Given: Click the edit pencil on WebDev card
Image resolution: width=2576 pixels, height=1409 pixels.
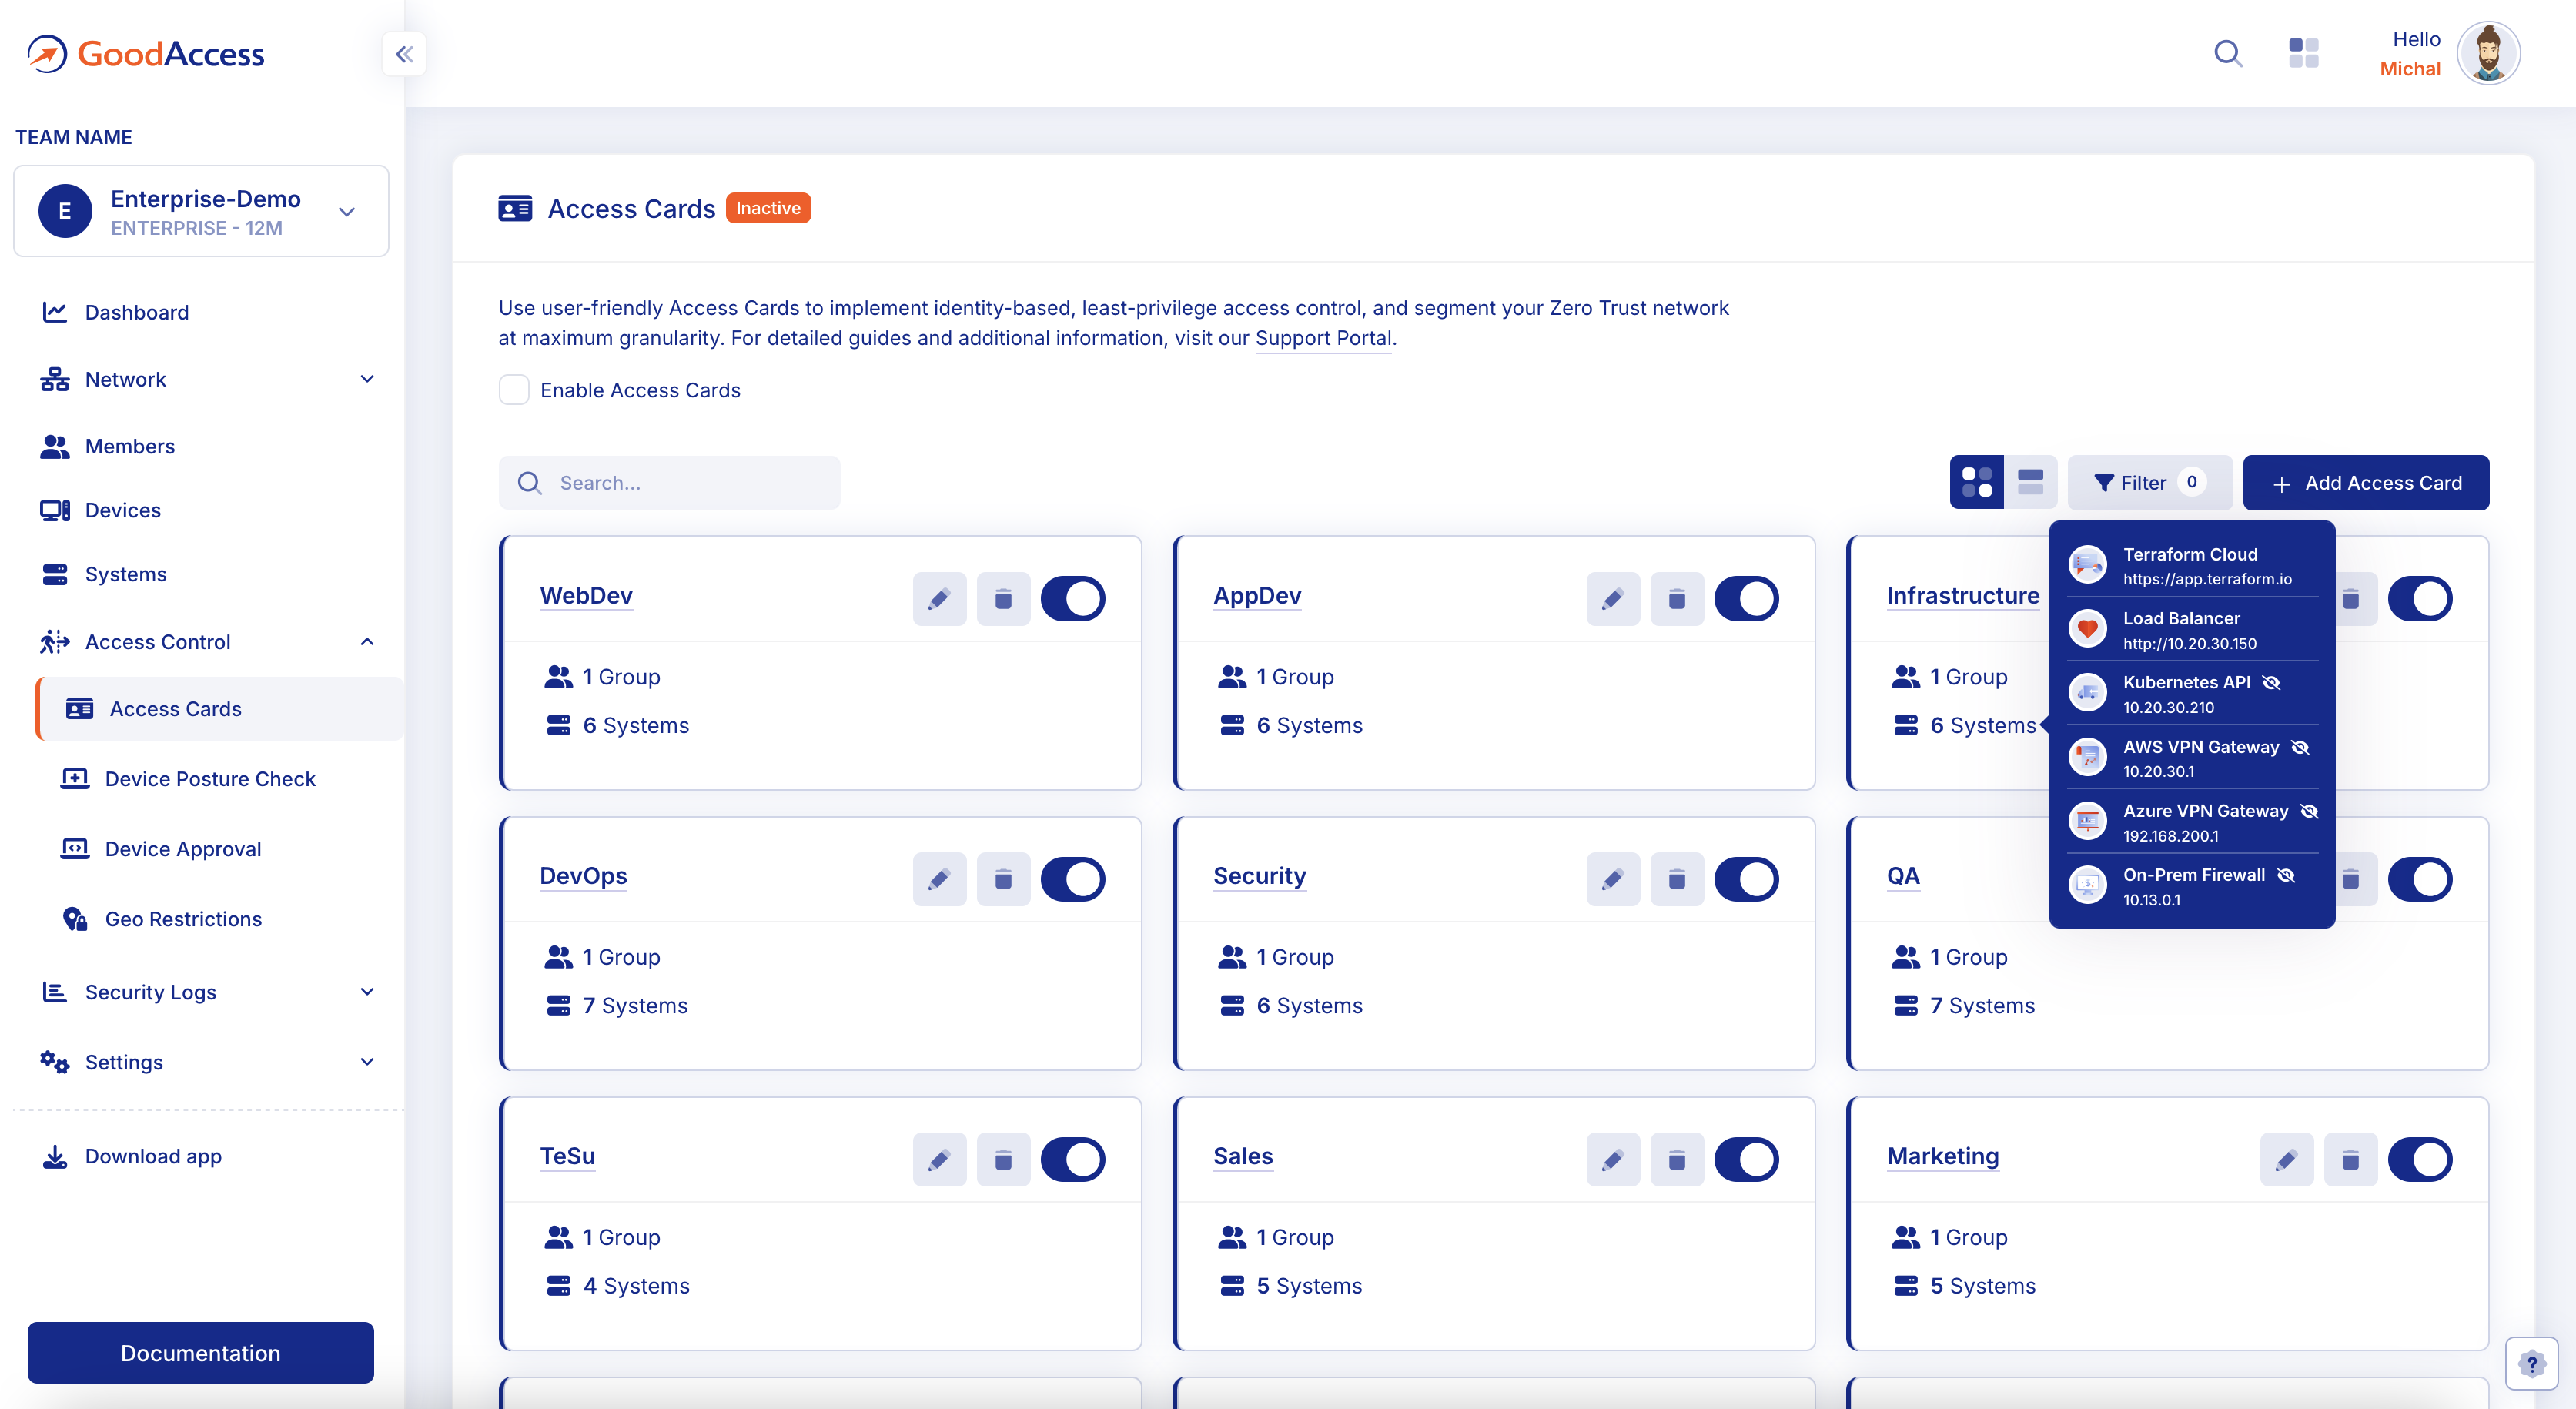Looking at the screenshot, I should (x=938, y=599).
